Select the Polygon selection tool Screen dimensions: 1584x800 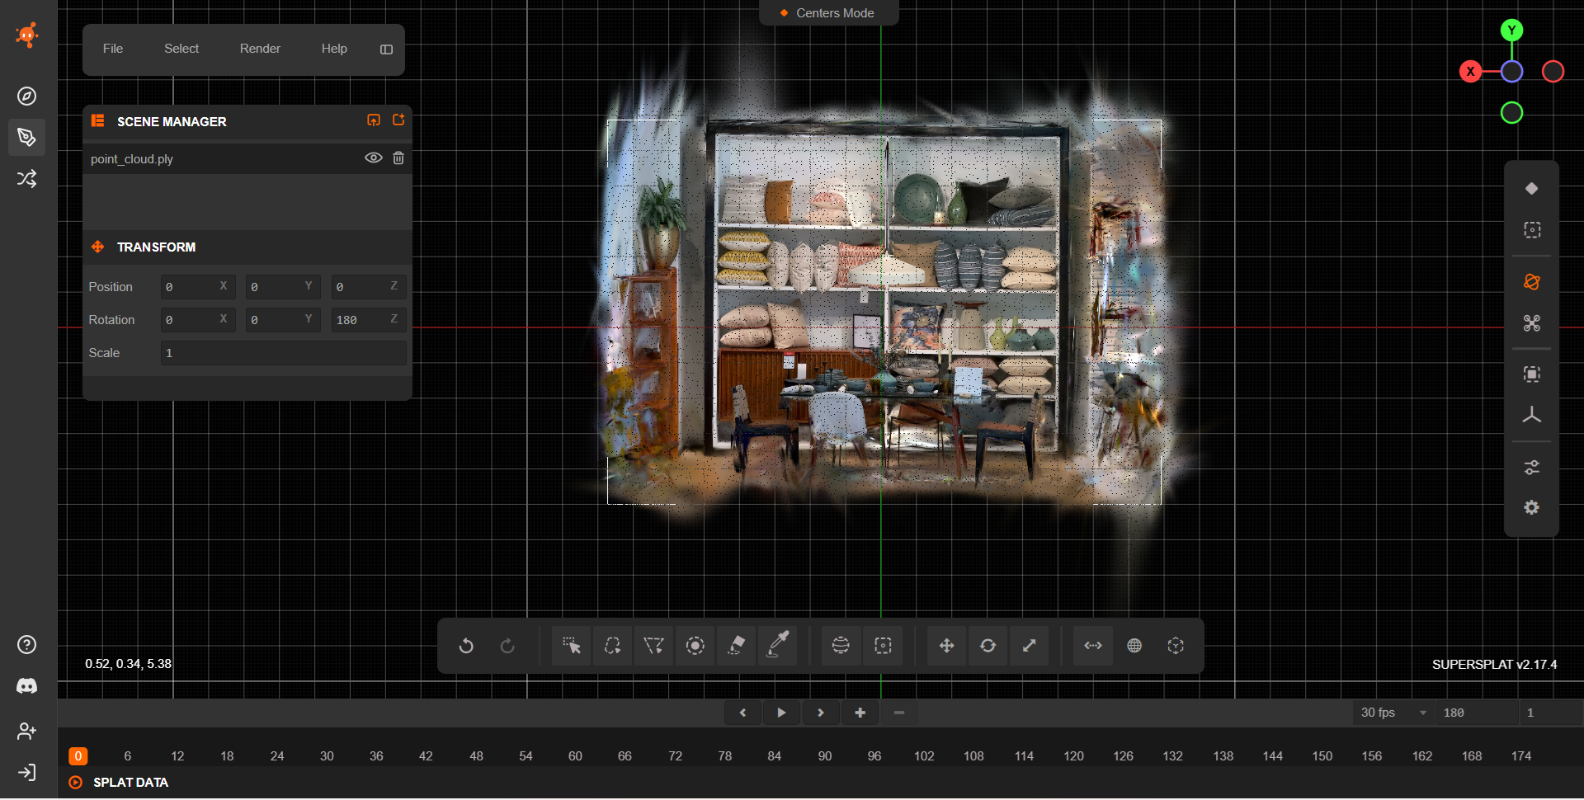click(653, 646)
